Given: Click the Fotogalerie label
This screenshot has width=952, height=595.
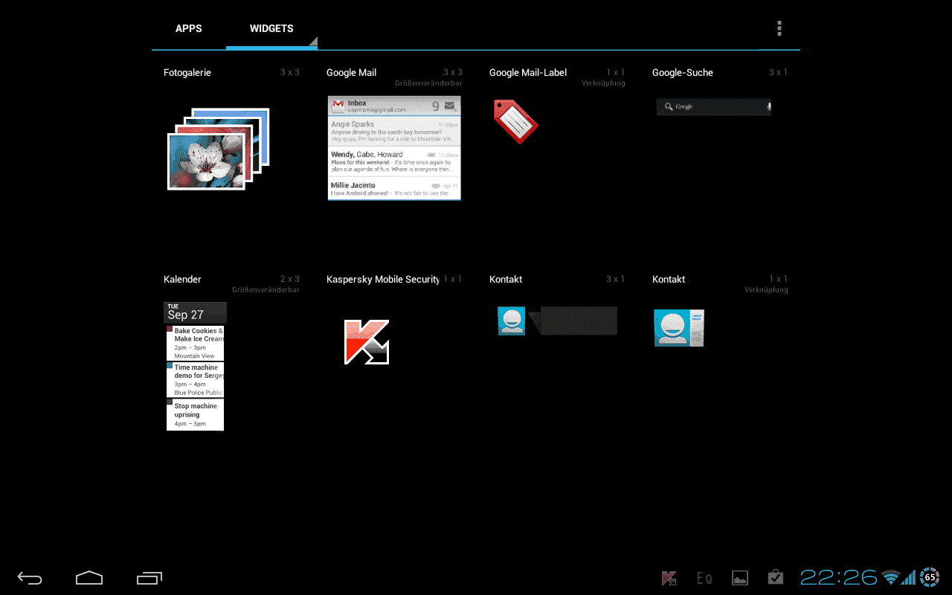Looking at the screenshot, I should click(187, 73).
